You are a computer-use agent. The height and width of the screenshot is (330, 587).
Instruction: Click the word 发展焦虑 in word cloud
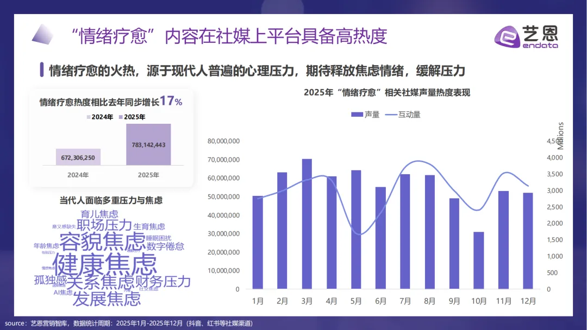[107, 299]
